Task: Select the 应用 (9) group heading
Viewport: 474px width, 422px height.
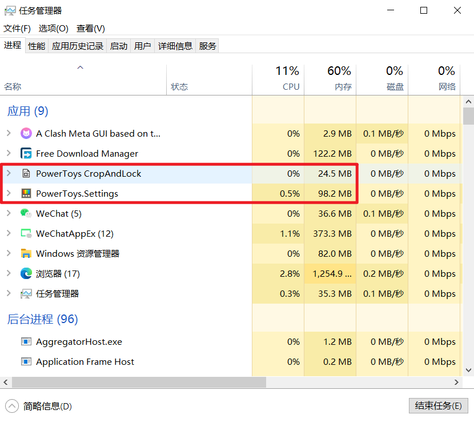Action: pyautogui.click(x=28, y=111)
